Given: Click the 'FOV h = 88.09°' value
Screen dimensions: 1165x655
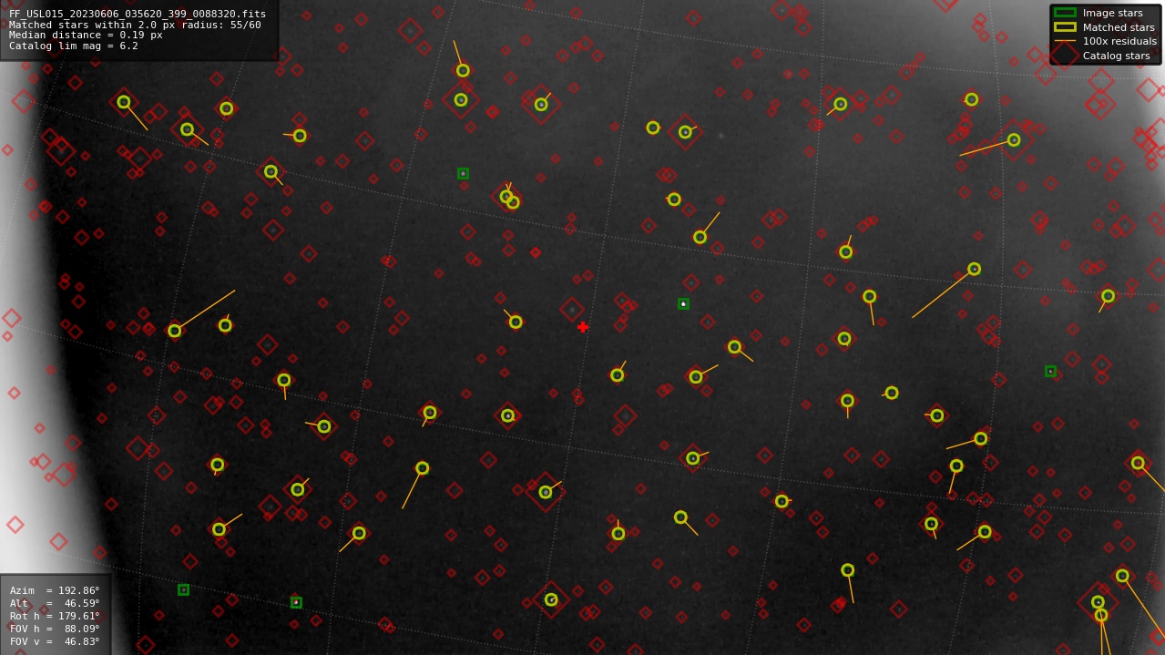Looking at the screenshot, I should point(55,629).
